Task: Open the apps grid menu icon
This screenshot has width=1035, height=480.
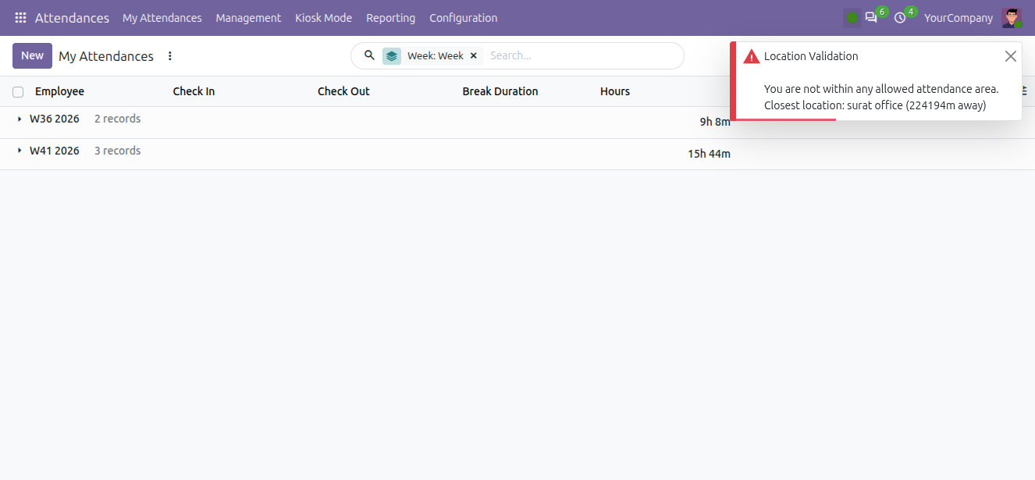Action: coord(21,18)
